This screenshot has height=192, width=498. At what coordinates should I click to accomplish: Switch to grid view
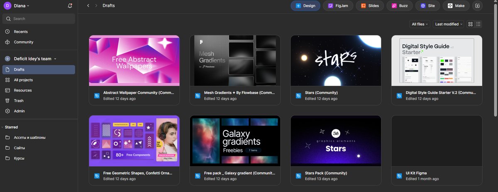(471, 24)
